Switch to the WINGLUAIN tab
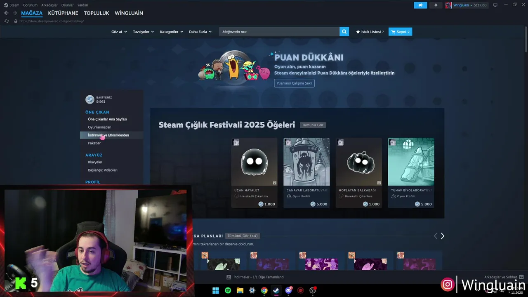 pos(129,13)
